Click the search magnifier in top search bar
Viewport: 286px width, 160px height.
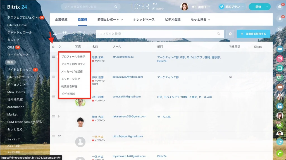coord(116,7)
